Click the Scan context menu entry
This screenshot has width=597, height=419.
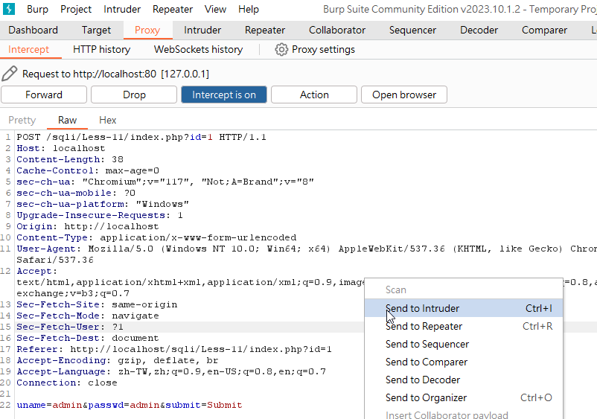pyautogui.click(x=464, y=290)
